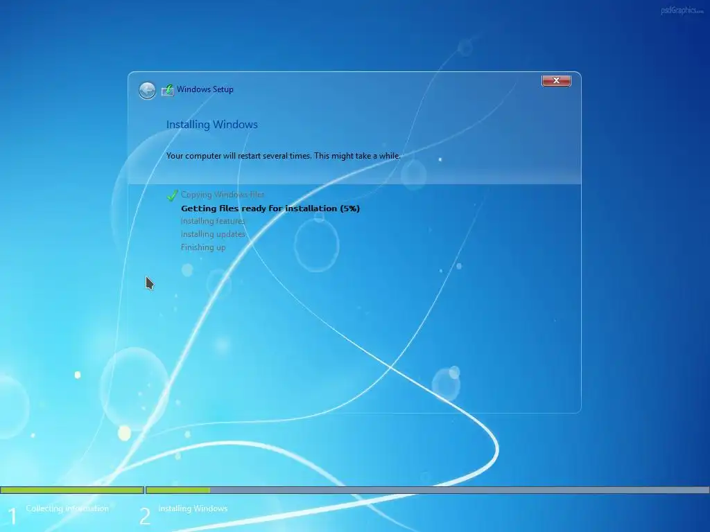Click the Installing Windows progress bar segment

pyautogui.click(x=427, y=490)
